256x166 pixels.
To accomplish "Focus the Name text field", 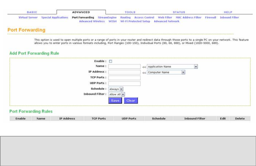I will [124, 66].
